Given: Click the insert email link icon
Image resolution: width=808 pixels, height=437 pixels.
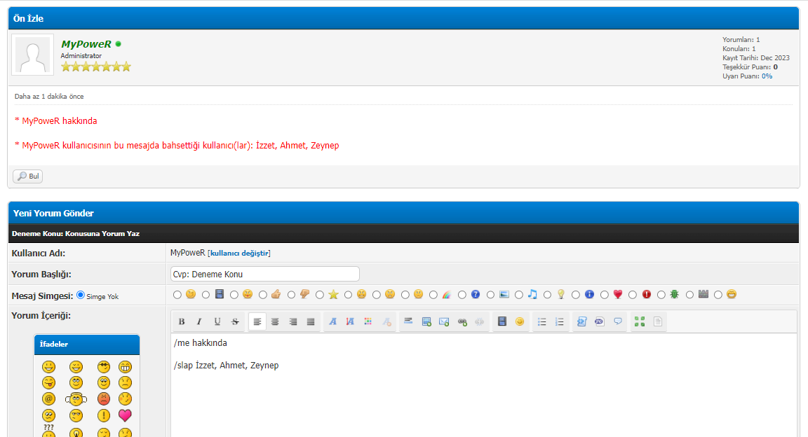Looking at the screenshot, I should pyautogui.click(x=444, y=321).
